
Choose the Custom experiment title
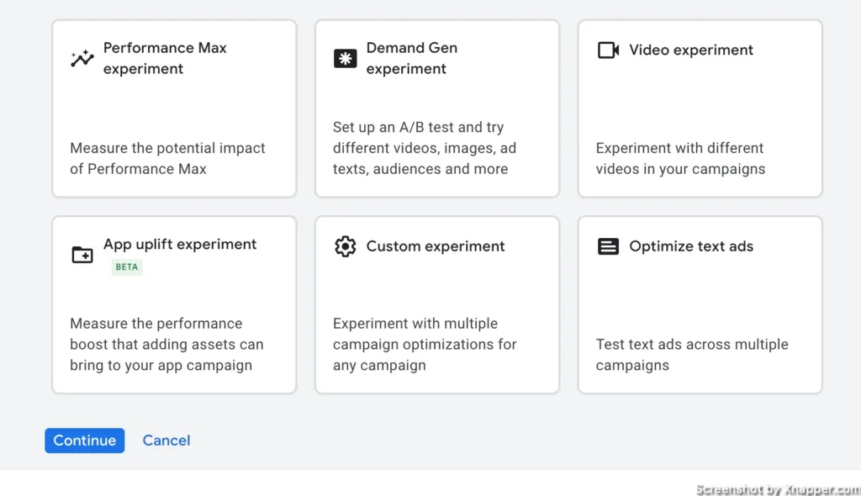click(435, 246)
